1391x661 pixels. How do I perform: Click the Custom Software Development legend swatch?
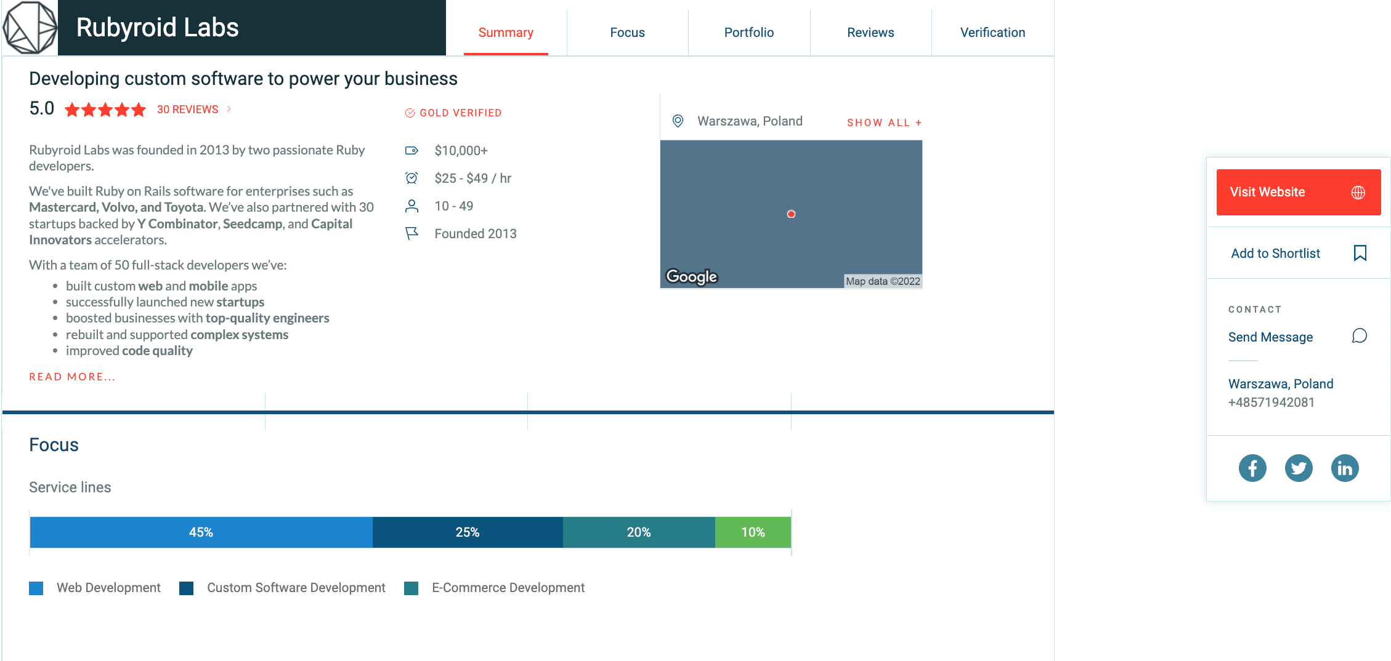tap(187, 588)
